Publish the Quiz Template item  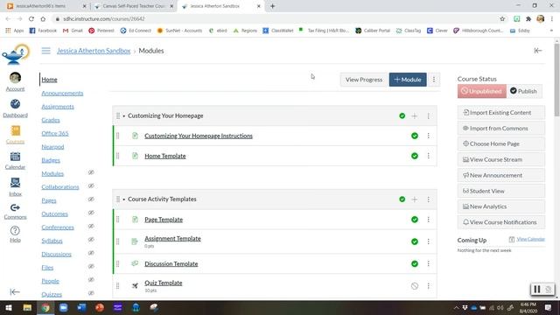[414, 286]
